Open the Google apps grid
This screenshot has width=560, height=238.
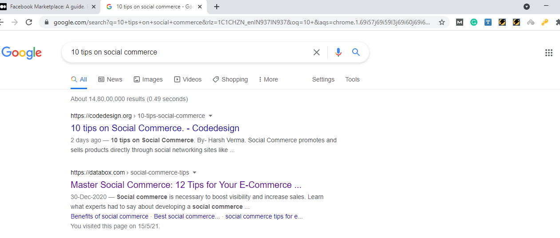[x=549, y=53]
